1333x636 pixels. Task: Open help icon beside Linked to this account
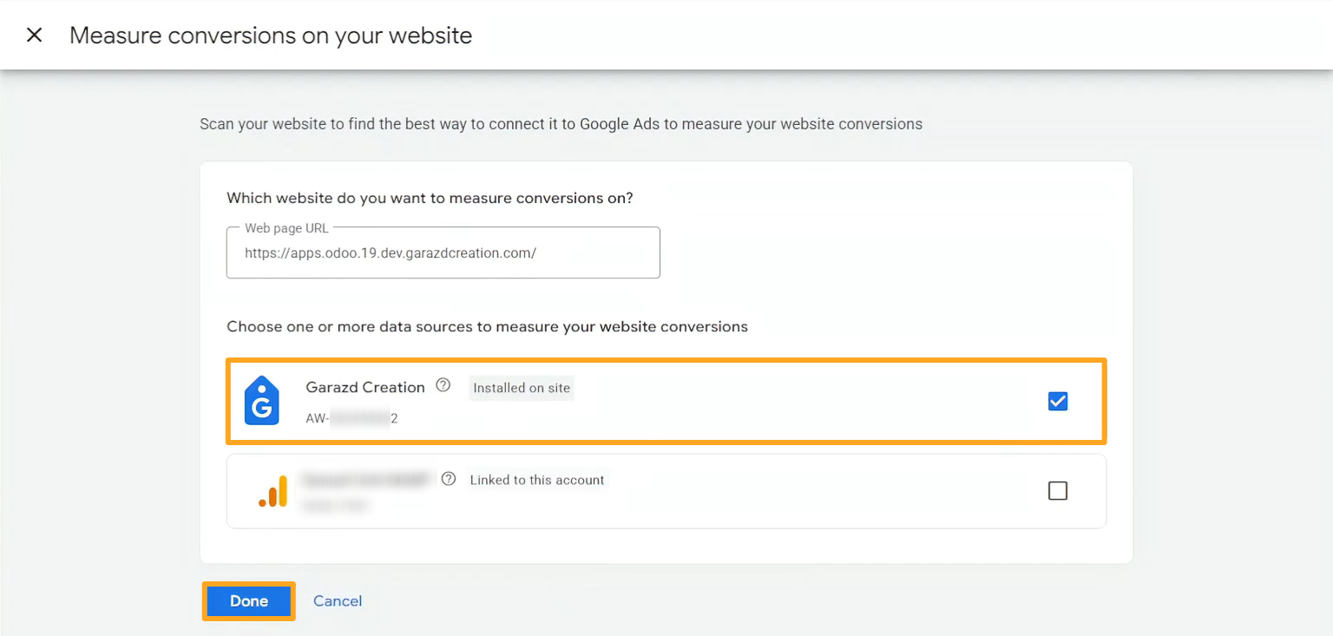[x=449, y=479]
